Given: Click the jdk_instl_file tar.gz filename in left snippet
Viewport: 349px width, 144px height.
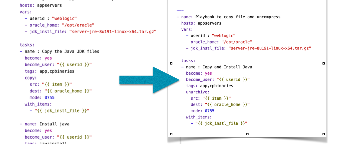Looking at the screenshot, I should pyautogui.click(x=113, y=32).
